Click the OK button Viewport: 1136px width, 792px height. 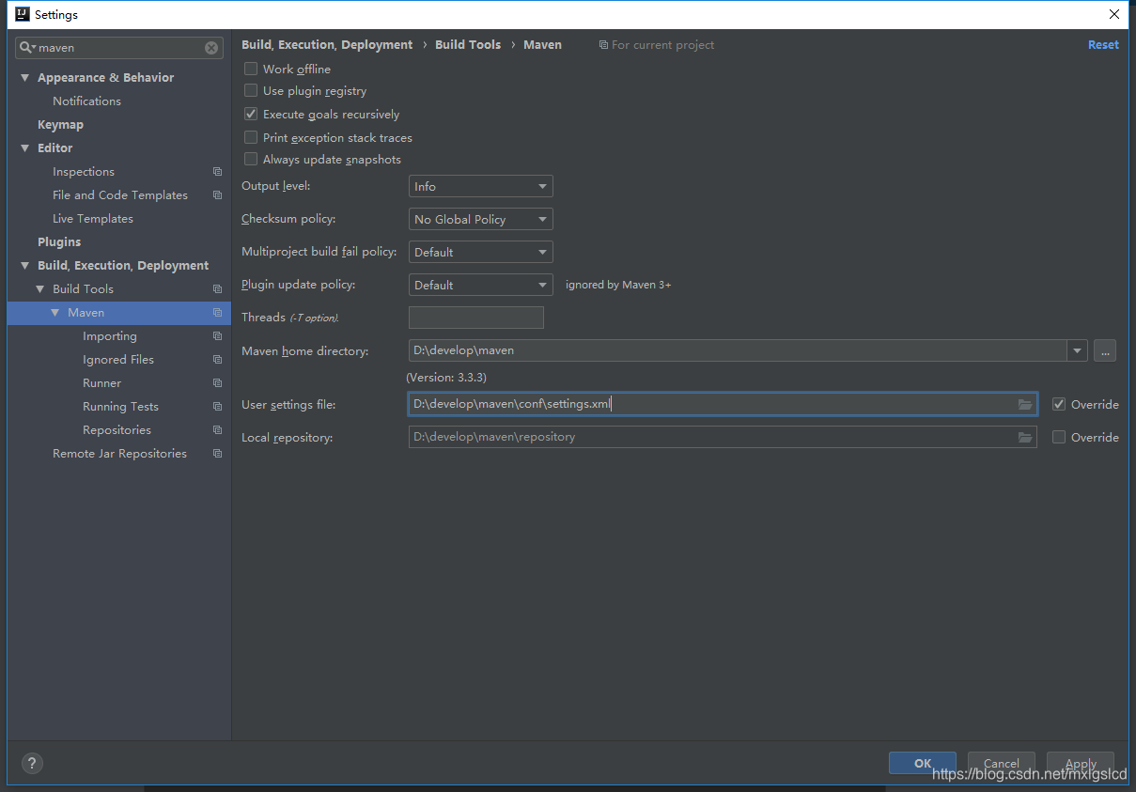pos(923,763)
